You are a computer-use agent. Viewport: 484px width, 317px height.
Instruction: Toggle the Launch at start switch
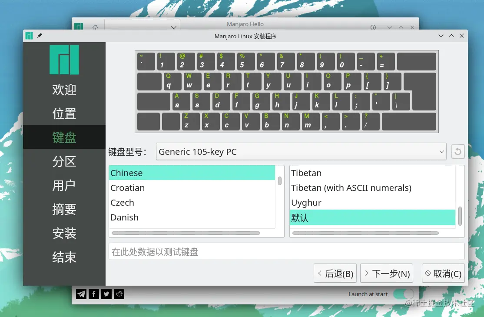point(404,294)
